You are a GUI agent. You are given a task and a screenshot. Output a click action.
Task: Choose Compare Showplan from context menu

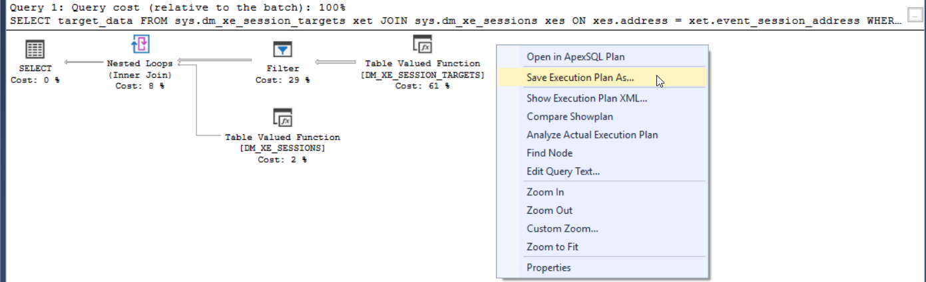click(570, 116)
